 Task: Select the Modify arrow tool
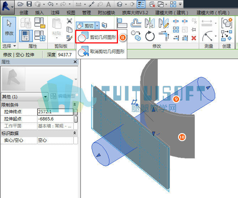point(9,30)
